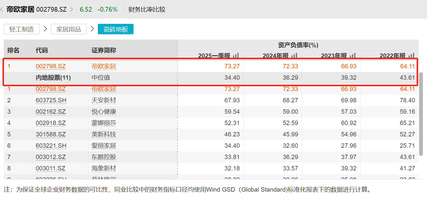Open bar chart icon beside 2023年报
The image size is (427, 198).
(x=353, y=56)
